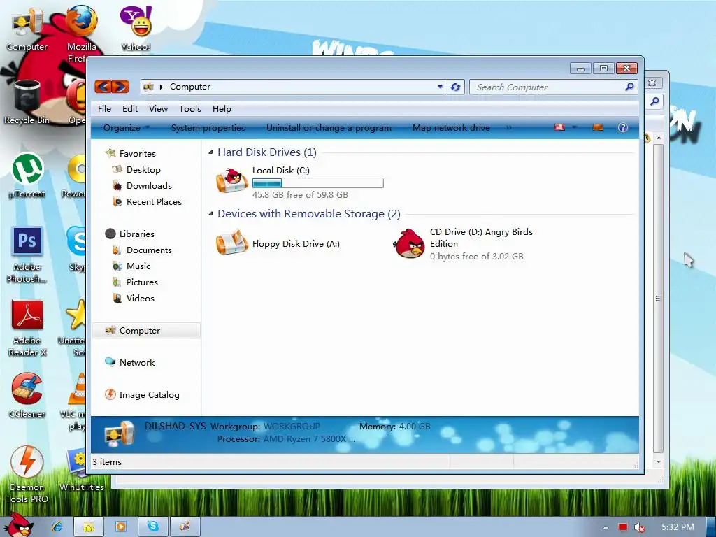This screenshot has width=716, height=537.
Task: Open the Organize dropdown
Action: point(127,128)
